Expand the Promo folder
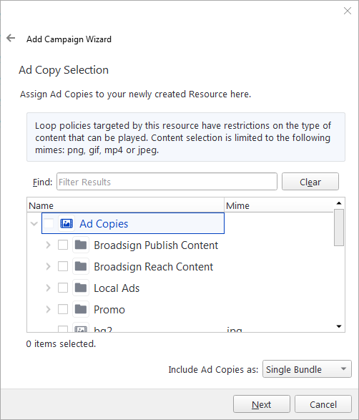 (x=48, y=309)
